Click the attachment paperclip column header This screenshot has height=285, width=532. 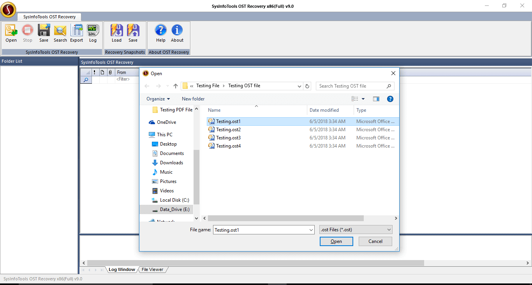point(110,72)
